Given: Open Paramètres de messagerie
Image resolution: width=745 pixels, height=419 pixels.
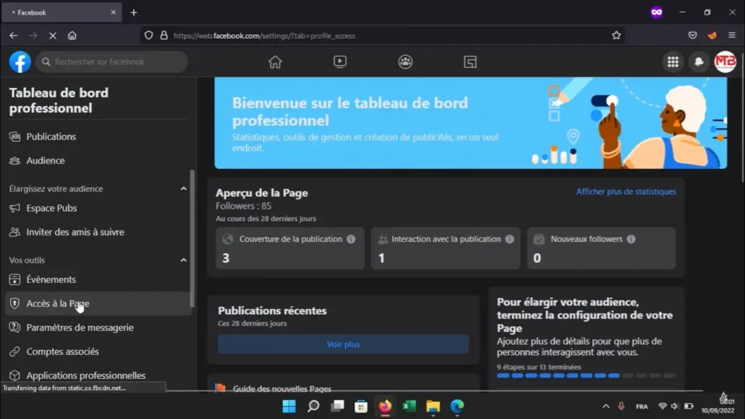Looking at the screenshot, I should pos(97,327).
